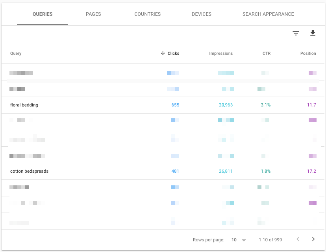The image size is (326, 252).
Task: View the DEVICES tab
Action: pyautogui.click(x=202, y=14)
